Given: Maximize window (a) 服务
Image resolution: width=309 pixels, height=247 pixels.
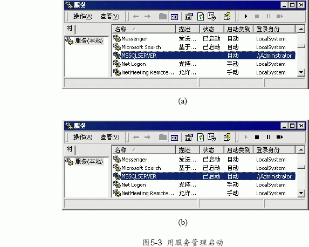Looking at the screenshot, I should pyautogui.click(x=292, y=5).
